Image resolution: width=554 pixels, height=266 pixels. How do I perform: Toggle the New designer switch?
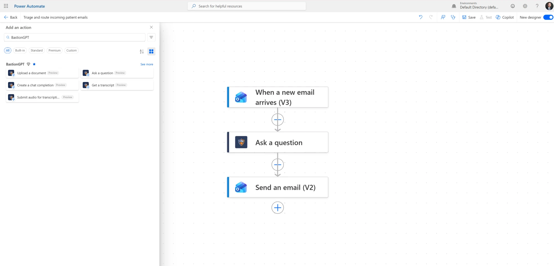click(x=548, y=17)
